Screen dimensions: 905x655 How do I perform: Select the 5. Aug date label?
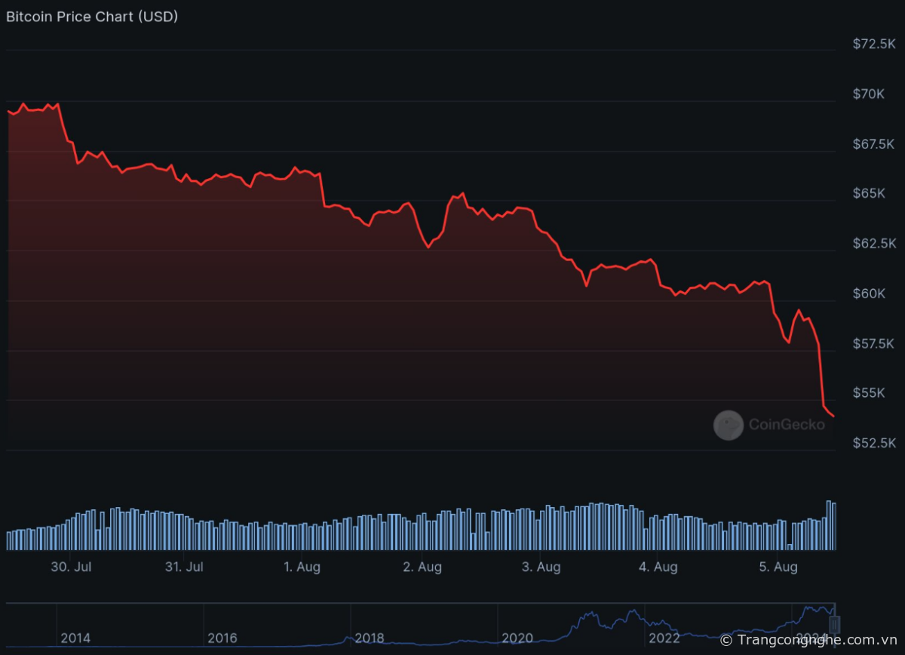pos(778,567)
